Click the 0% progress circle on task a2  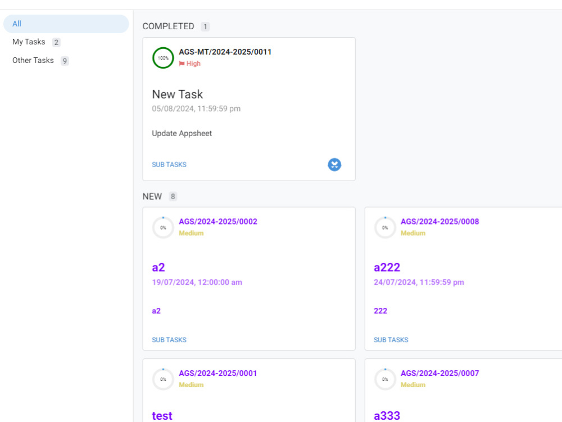(x=162, y=227)
